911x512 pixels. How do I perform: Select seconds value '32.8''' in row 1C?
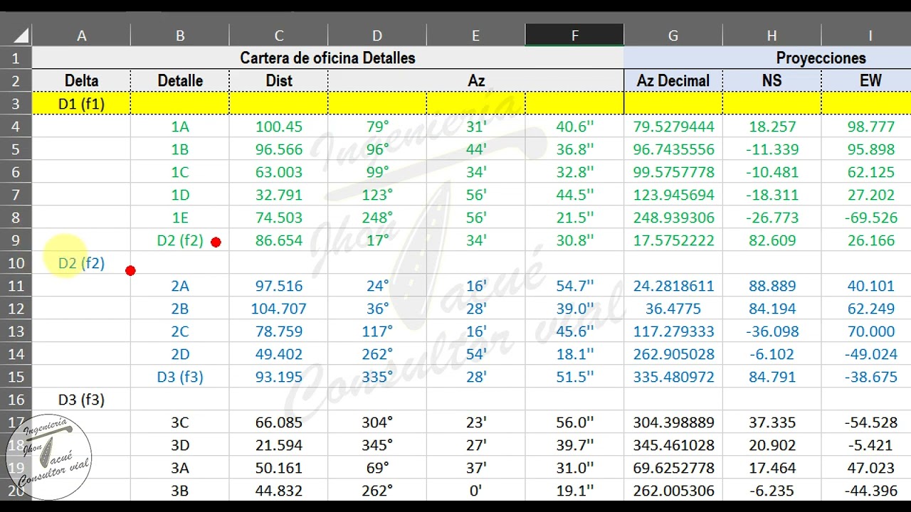(x=574, y=171)
